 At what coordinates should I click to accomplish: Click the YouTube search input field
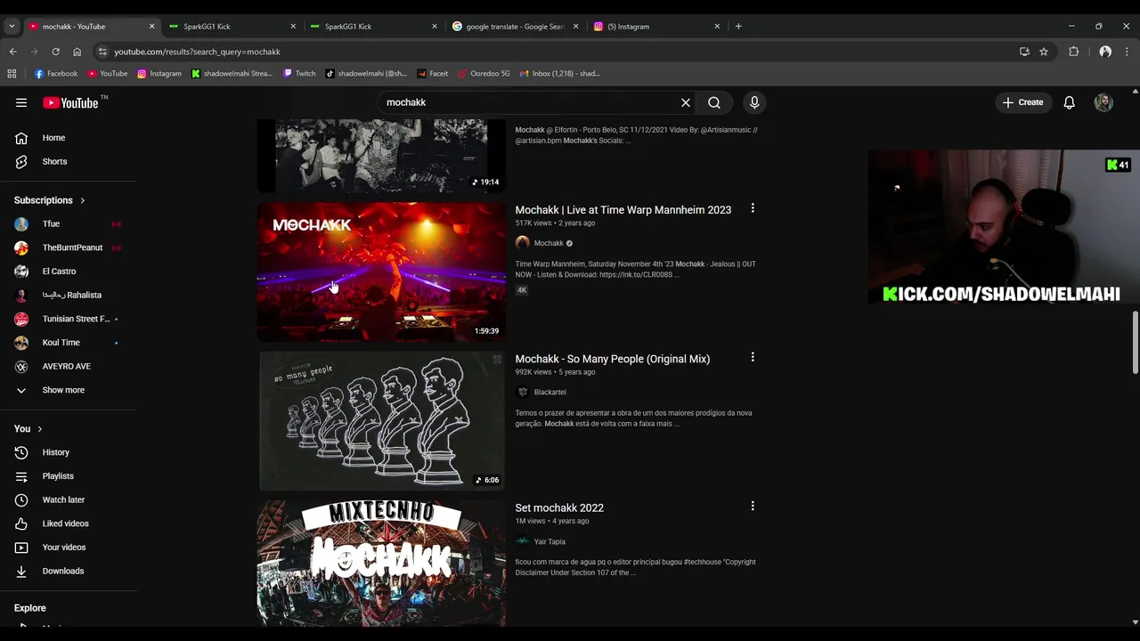(x=530, y=102)
